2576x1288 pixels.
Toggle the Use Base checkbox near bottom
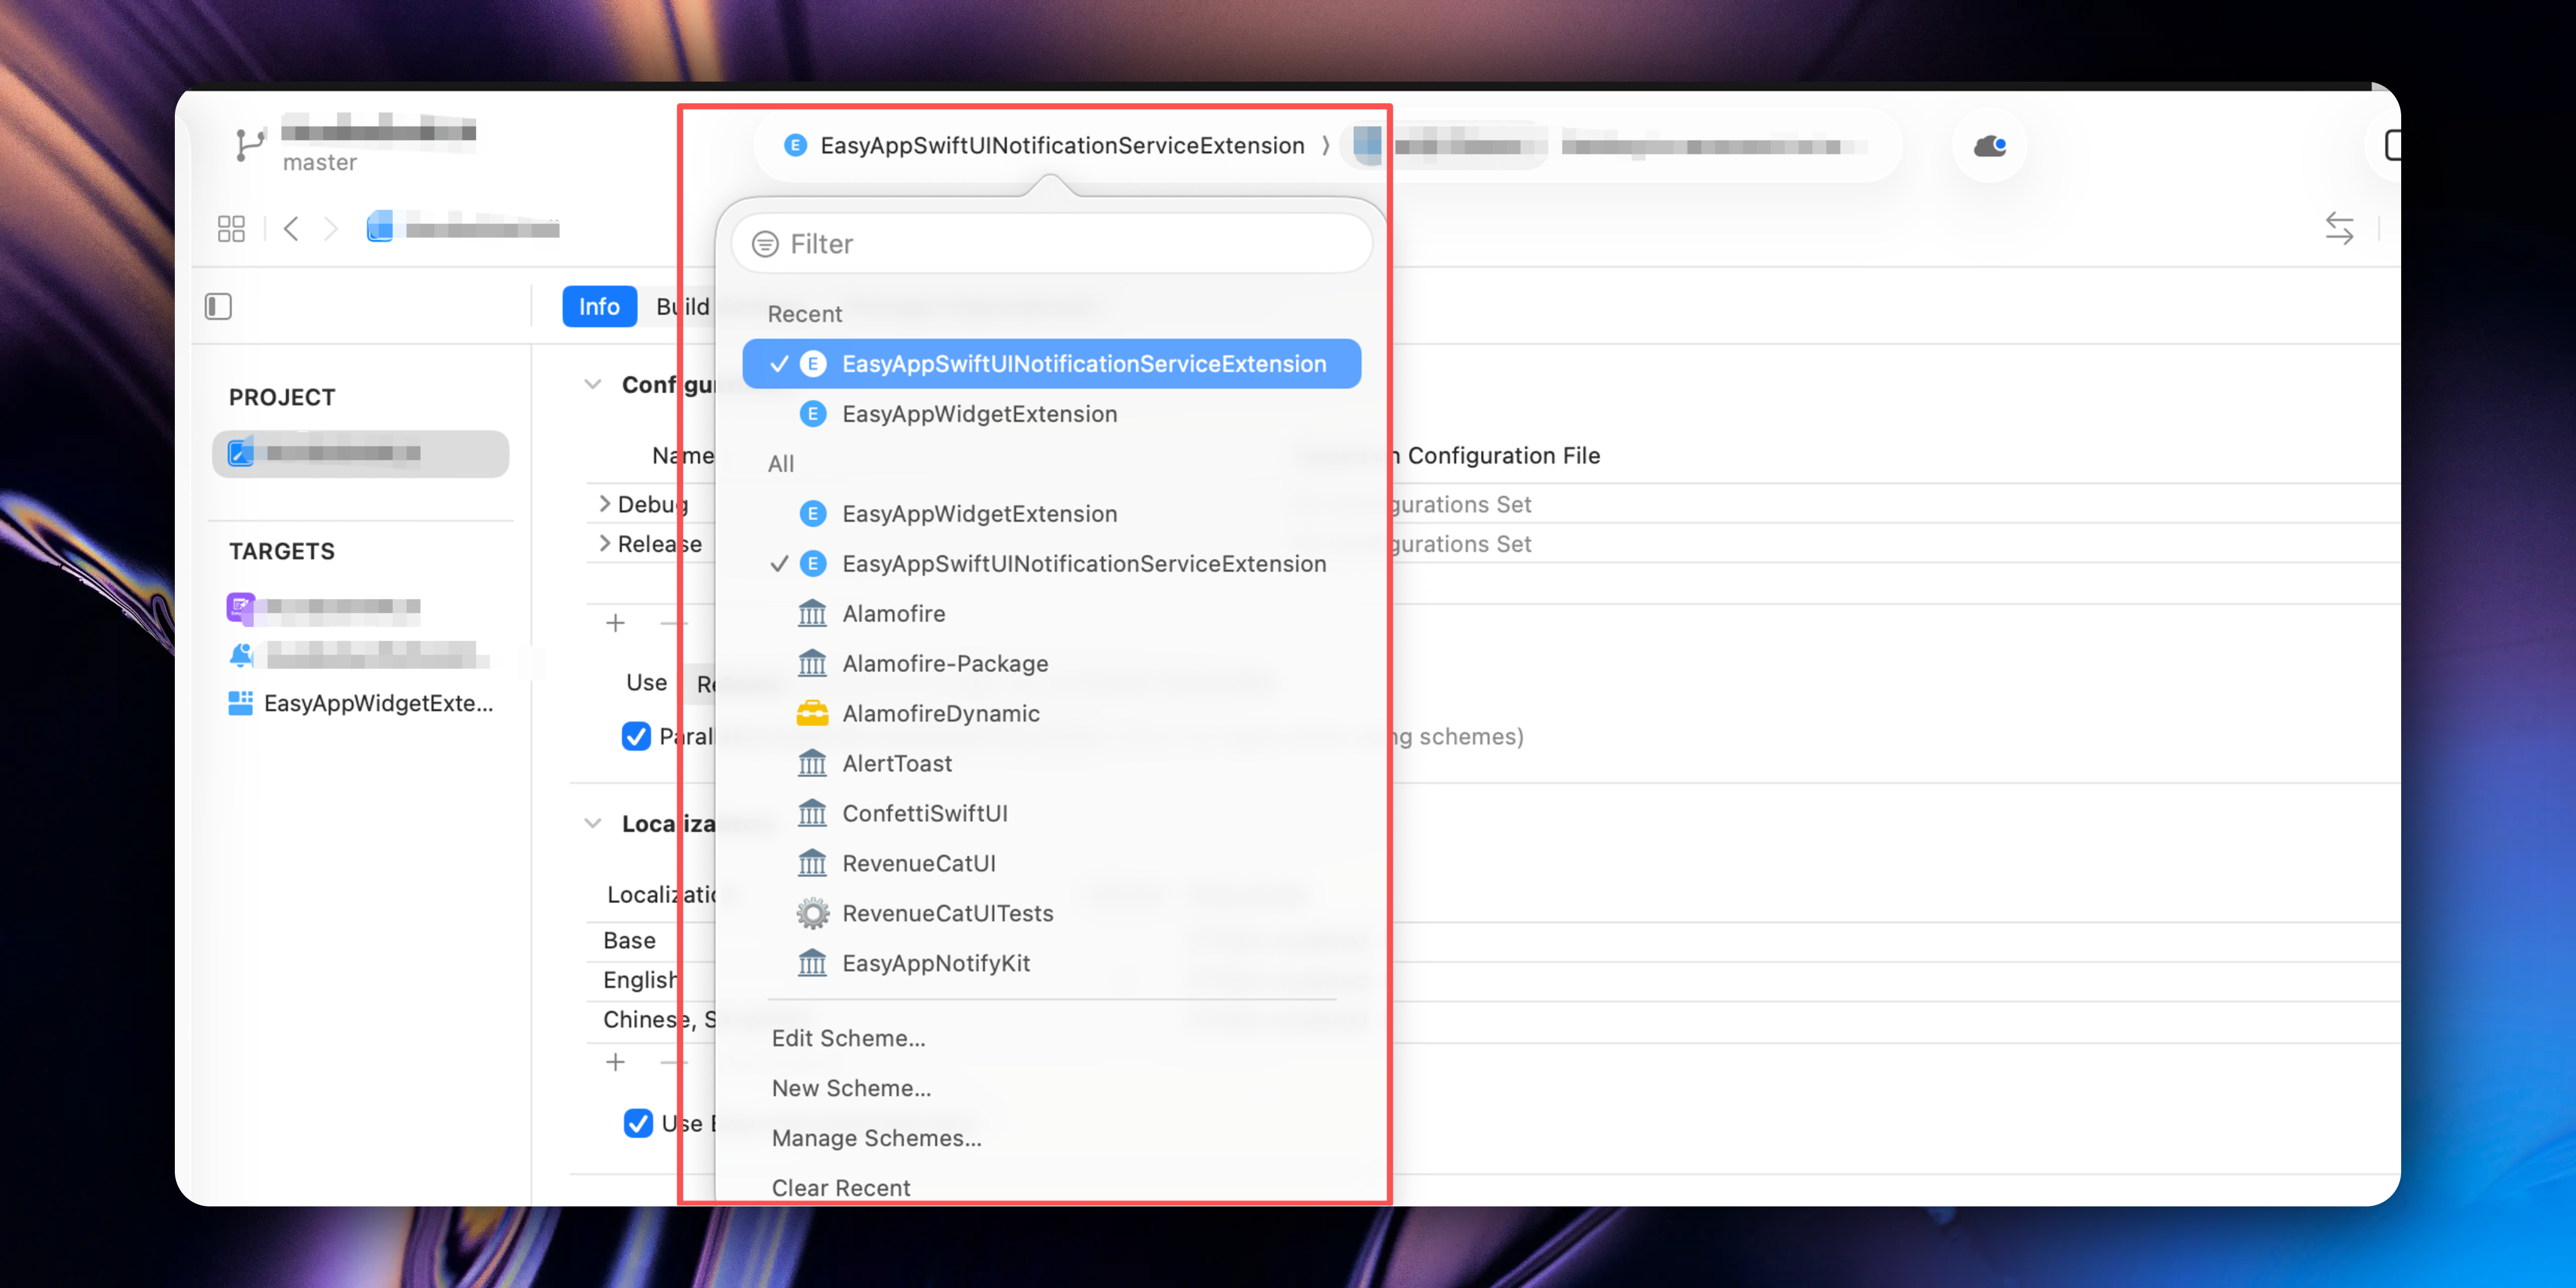click(638, 1123)
